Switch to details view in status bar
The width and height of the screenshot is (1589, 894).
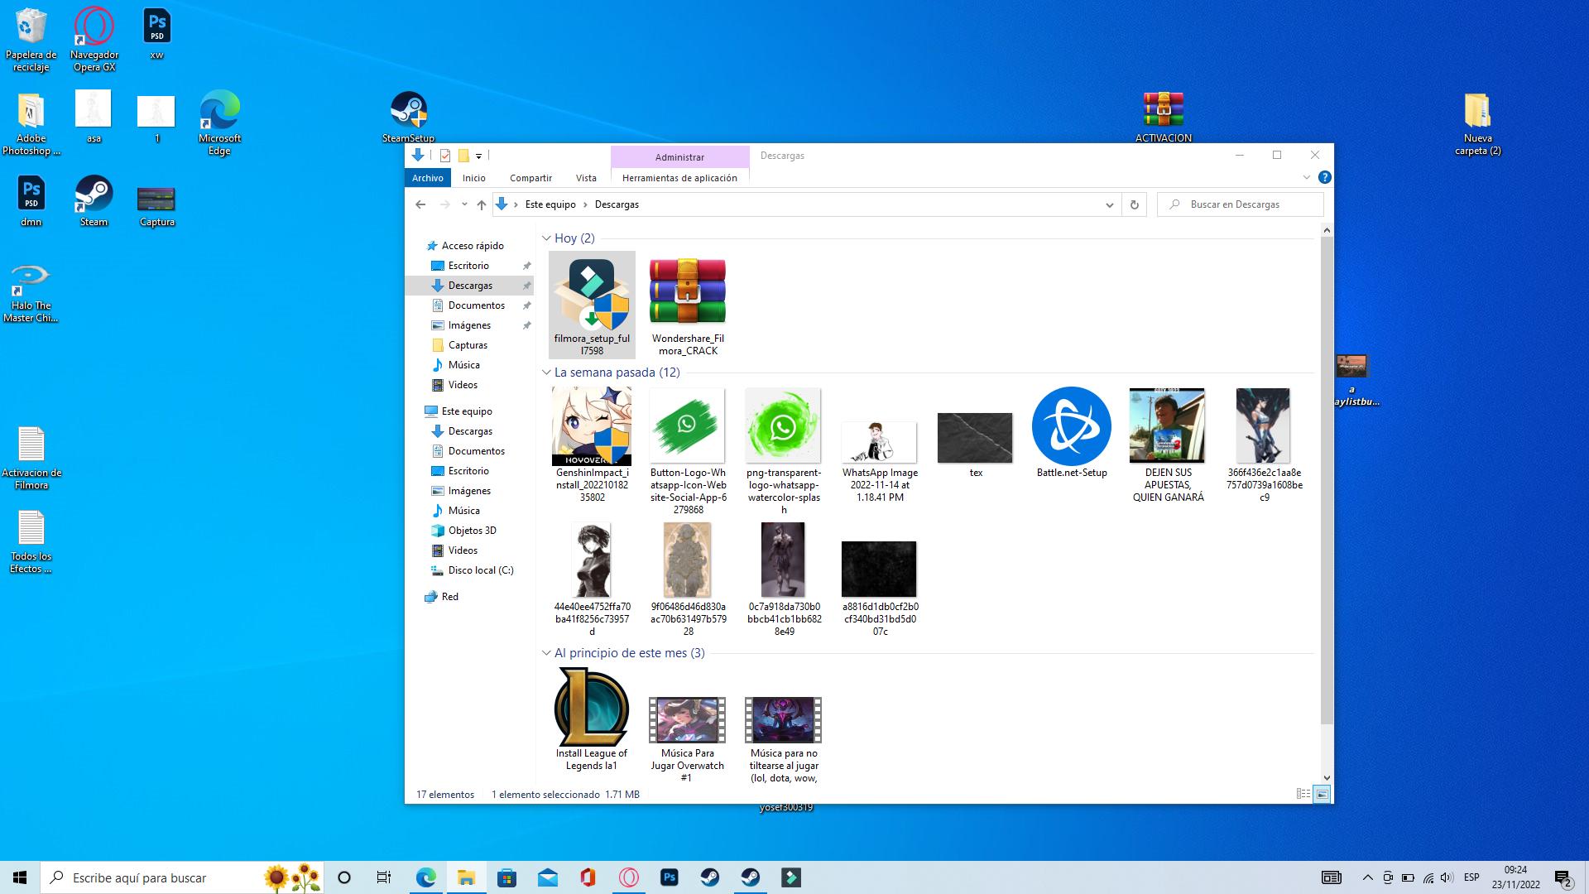click(1303, 794)
